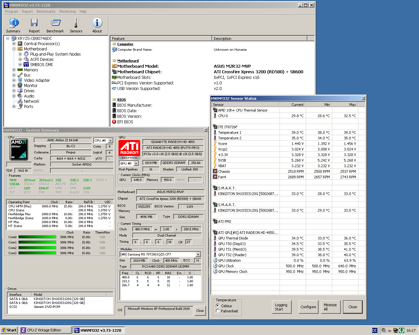
Task: Select the Monitor tree node icon
Action: coord(20,85)
